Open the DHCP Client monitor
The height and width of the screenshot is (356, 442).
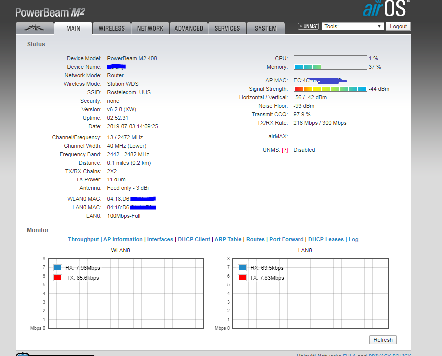[x=194, y=239]
